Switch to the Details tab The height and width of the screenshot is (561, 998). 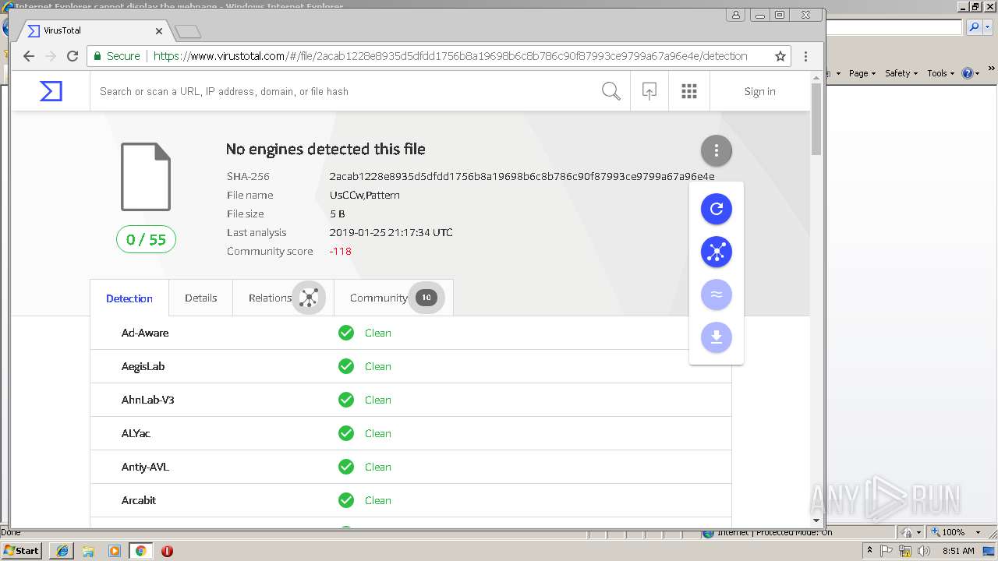(x=200, y=298)
